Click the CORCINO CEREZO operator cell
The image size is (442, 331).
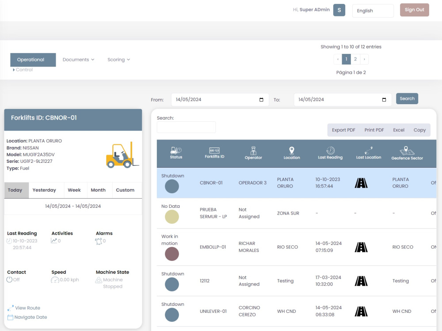point(249,311)
